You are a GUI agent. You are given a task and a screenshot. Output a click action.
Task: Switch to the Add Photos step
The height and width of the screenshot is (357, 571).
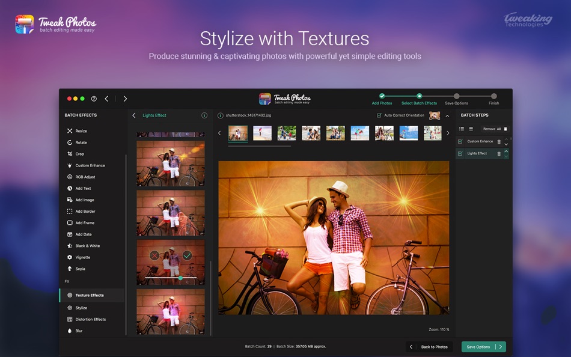click(383, 96)
